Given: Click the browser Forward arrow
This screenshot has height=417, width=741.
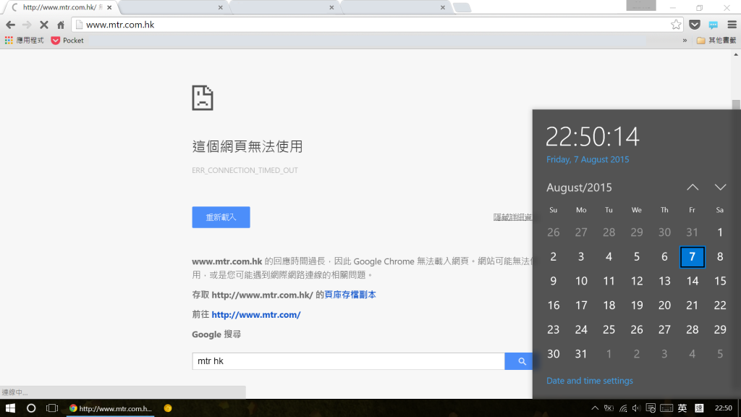Looking at the screenshot, I should (x=27, y=25).
